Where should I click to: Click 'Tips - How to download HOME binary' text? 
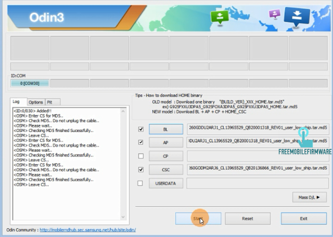pyautogui.click(x=169, y=96)
